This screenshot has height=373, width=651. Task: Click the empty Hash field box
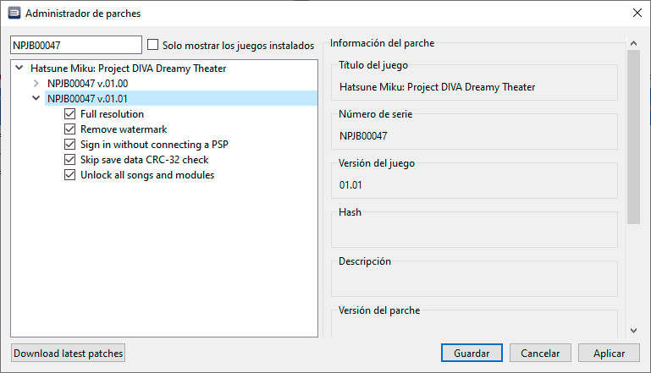474,232
